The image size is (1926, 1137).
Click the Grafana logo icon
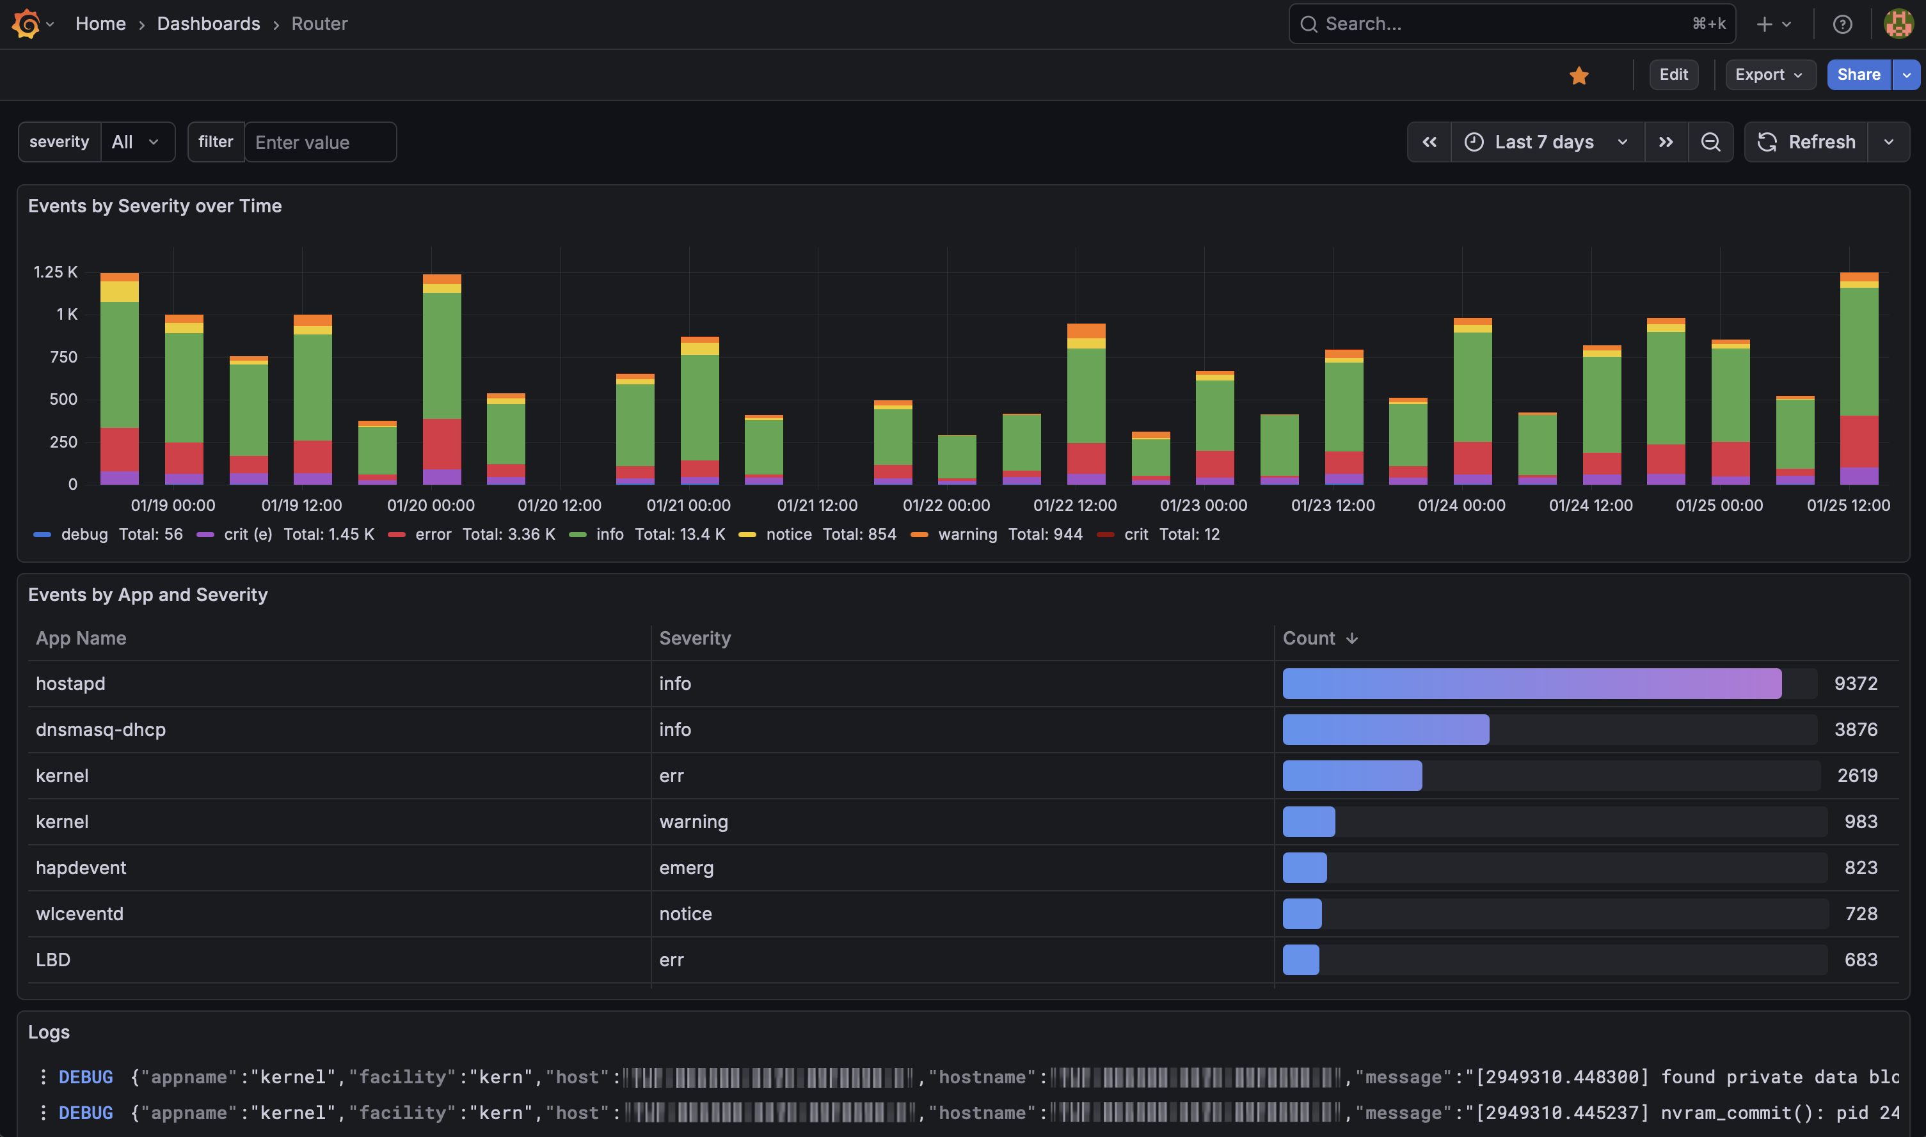(26, 24)
